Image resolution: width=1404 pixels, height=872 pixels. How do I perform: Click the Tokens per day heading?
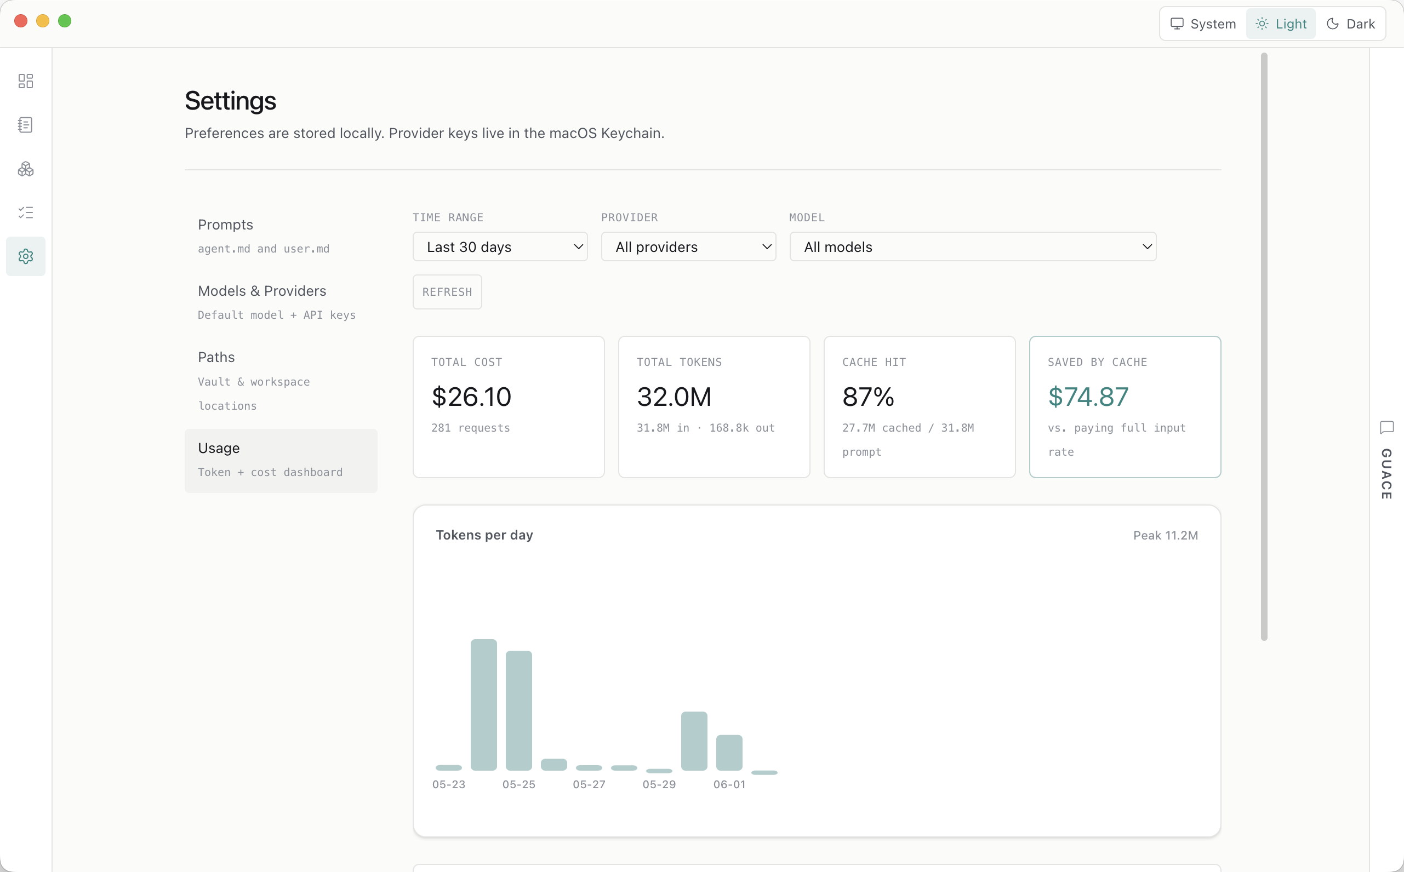pos(484,535)
